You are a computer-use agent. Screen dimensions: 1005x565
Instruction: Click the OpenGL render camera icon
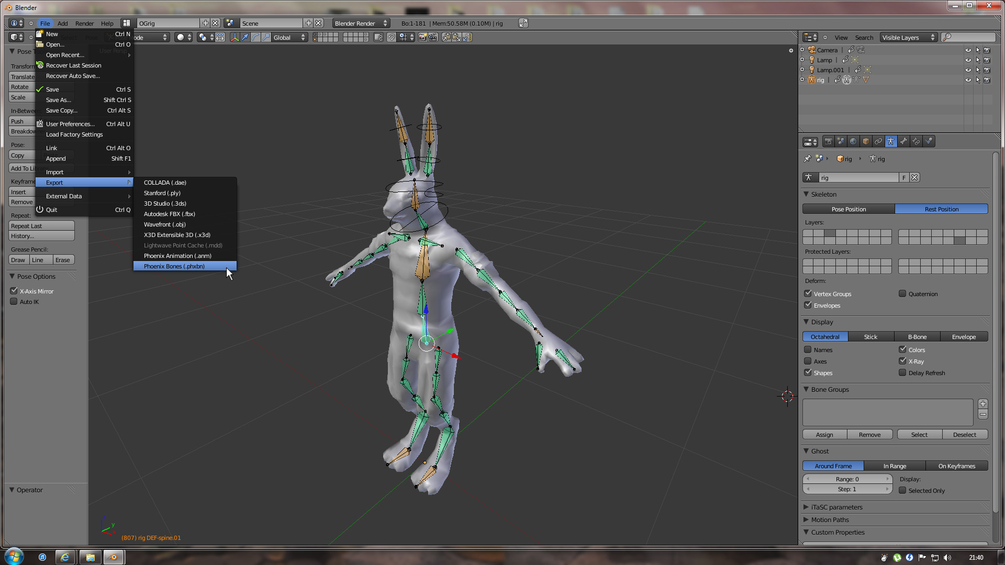coord(423,37)
